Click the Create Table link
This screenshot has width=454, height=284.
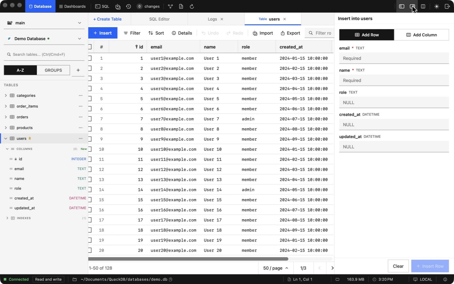[107, 19]
